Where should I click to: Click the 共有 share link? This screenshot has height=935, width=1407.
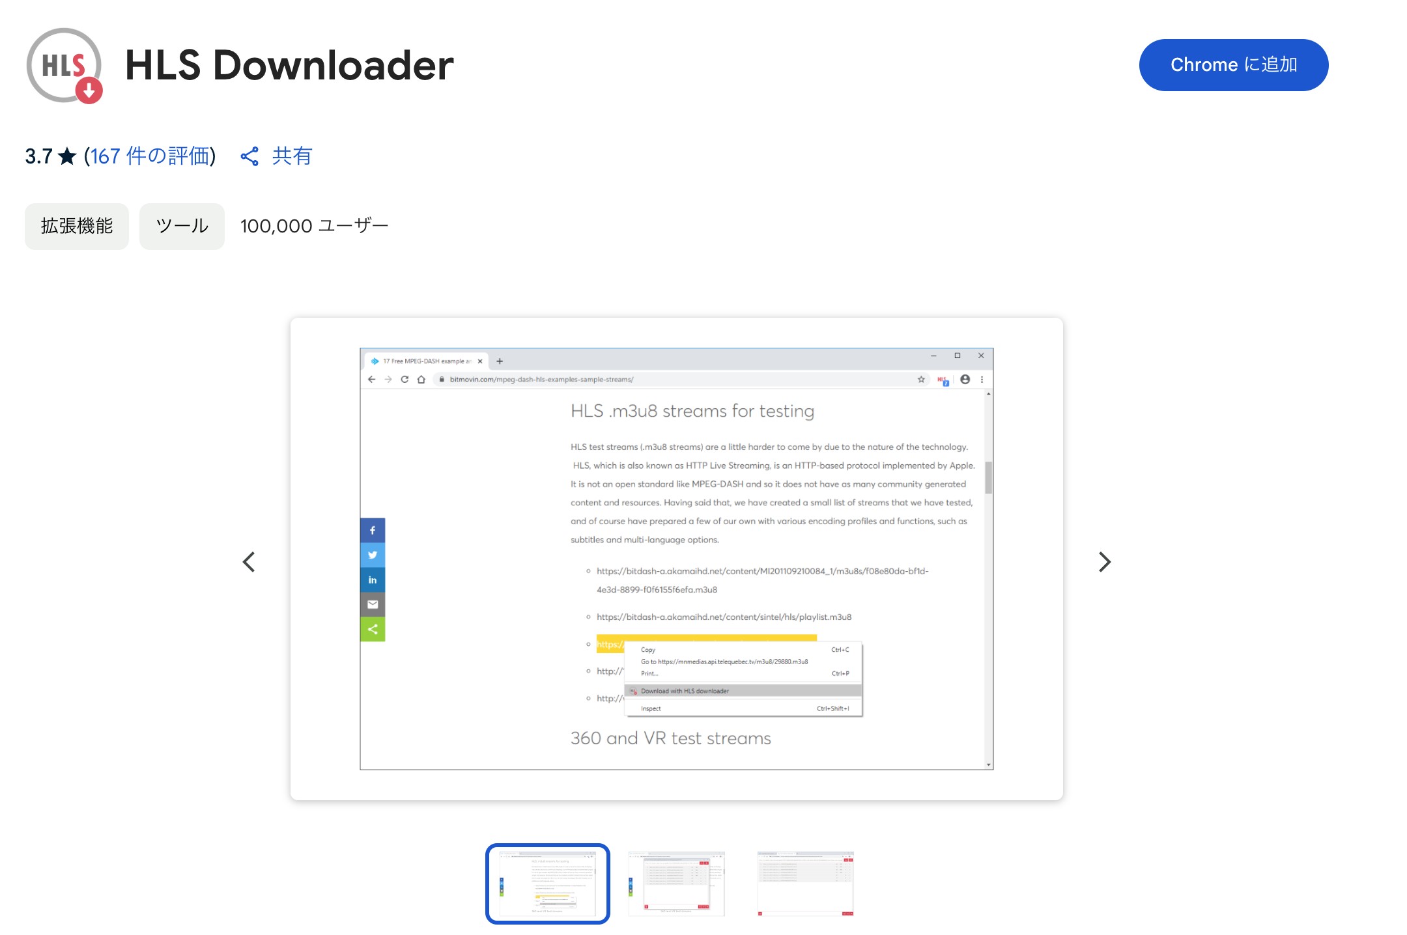292,156
